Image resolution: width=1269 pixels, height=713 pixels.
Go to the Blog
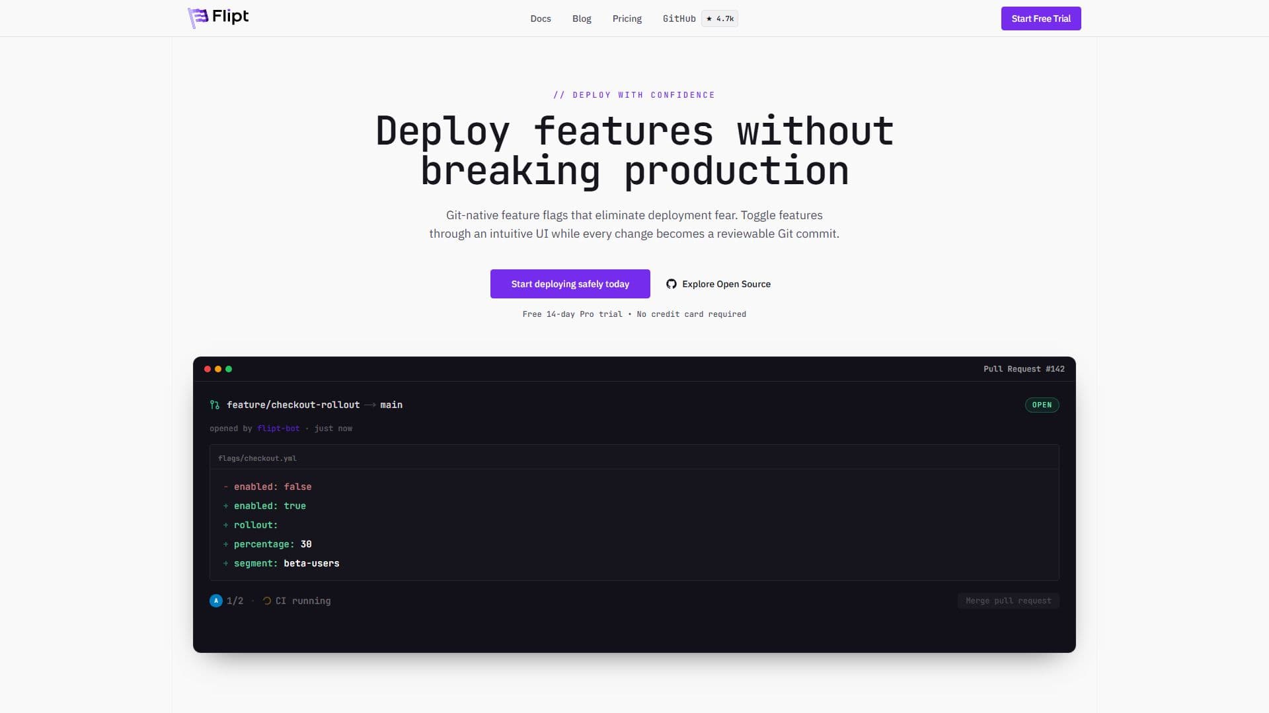pos(582,18)
